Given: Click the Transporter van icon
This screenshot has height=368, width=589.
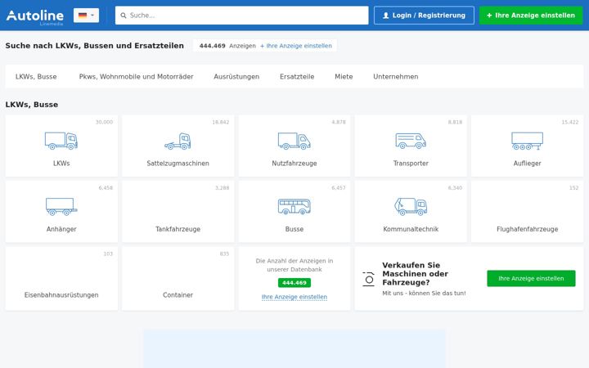Looking at the screenshot, I should (411, 141).
